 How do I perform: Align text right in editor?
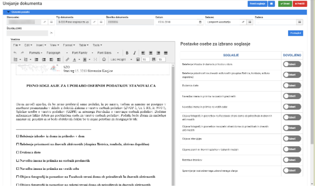point(158,53)
